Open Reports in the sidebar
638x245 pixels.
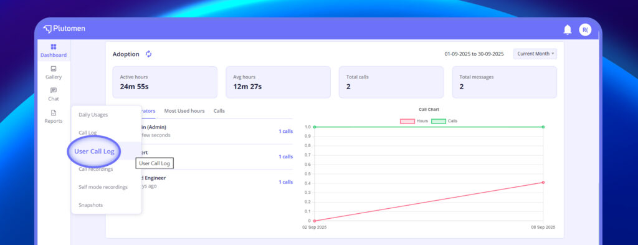[x=54, y=117]
